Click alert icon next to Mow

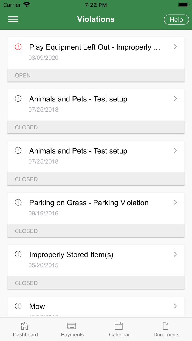tap(18, 306)
